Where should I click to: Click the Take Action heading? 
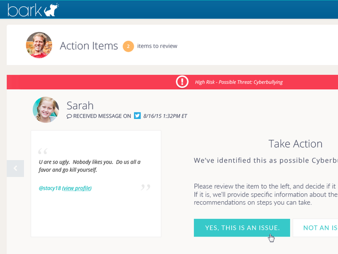[x=295, y=144]
